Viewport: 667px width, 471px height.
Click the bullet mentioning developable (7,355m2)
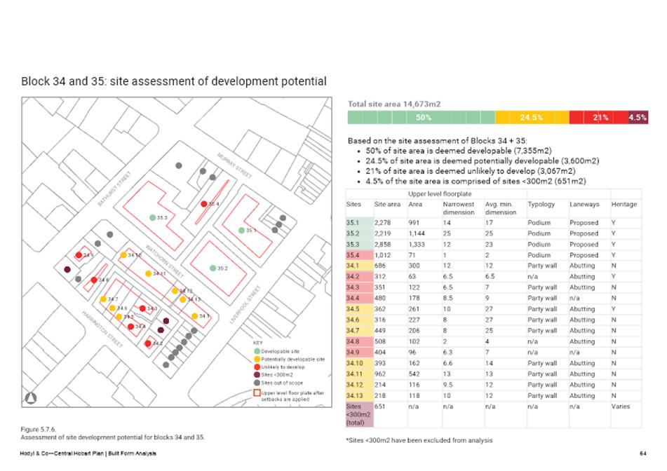tap(459, 151)
